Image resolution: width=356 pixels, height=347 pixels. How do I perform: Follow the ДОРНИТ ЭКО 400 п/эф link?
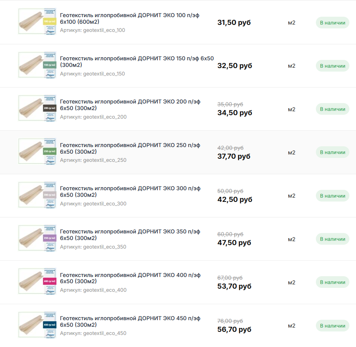click(x=130, y=278)
